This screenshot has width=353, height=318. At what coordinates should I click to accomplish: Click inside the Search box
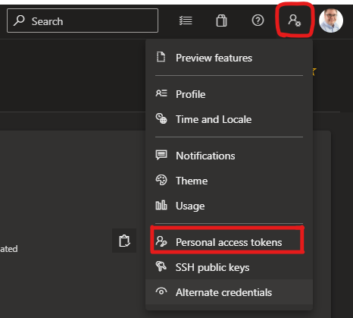point(83,20)
